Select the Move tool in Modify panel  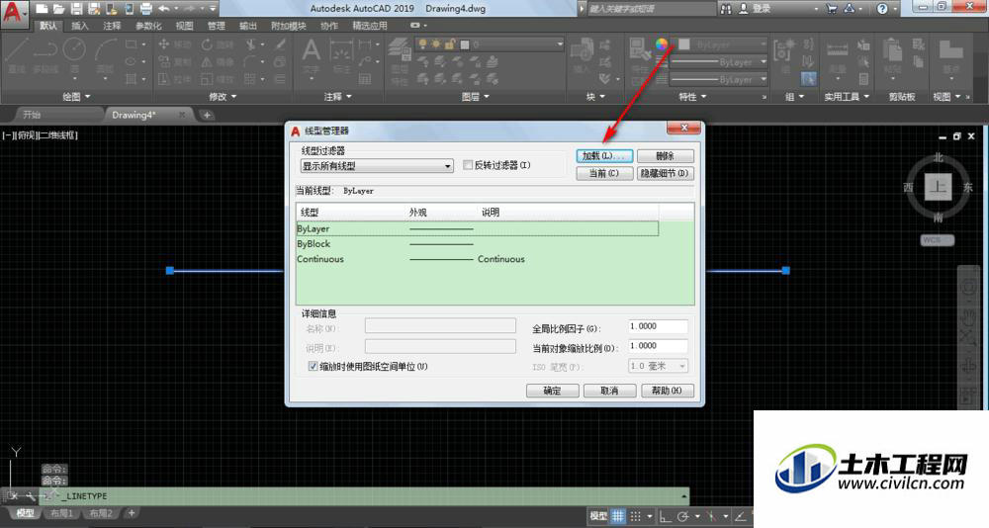[x=175, y=44]
